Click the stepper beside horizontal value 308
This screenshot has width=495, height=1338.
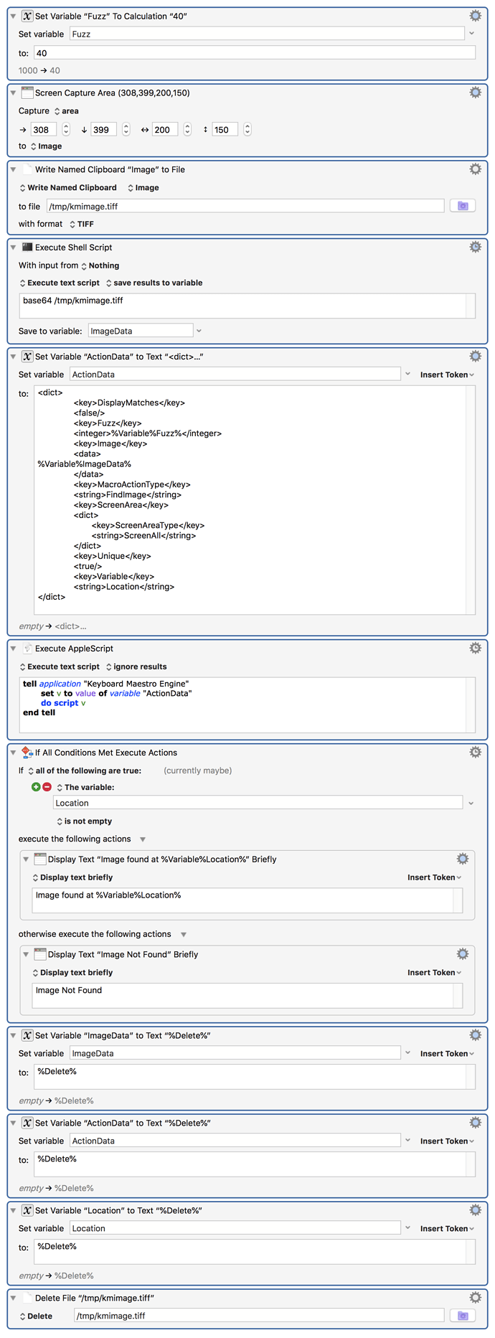tap(66, 130)
